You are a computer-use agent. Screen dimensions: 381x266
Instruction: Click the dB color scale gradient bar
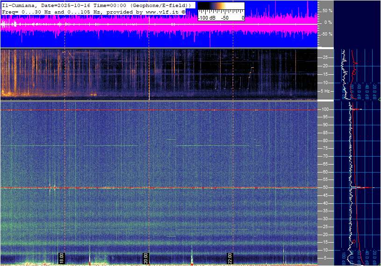tap(221, 8)
